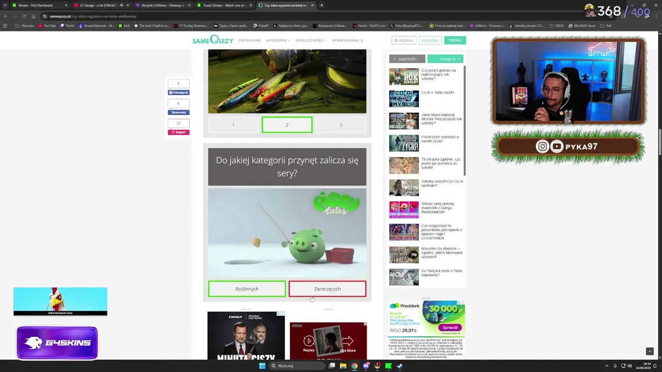
Task: Open Task View on the taskbar
Action: (x=332, y=366)
